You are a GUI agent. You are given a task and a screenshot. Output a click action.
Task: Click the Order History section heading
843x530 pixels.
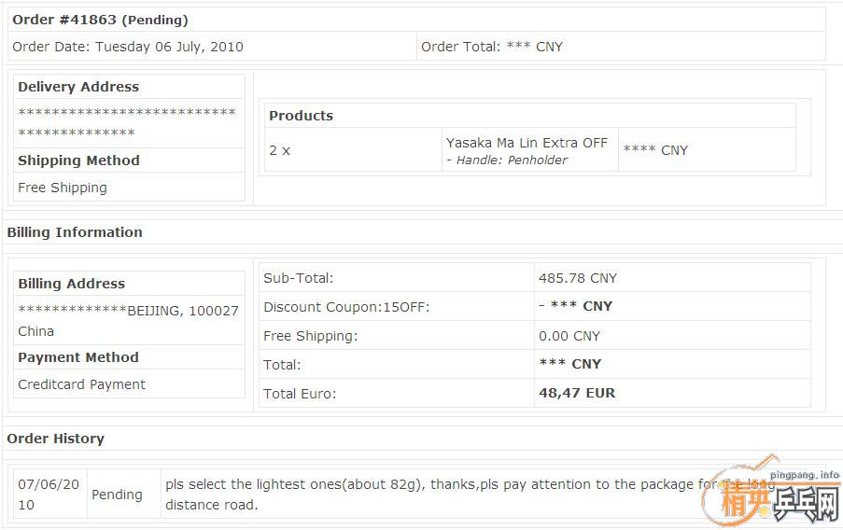pos(55,439)
